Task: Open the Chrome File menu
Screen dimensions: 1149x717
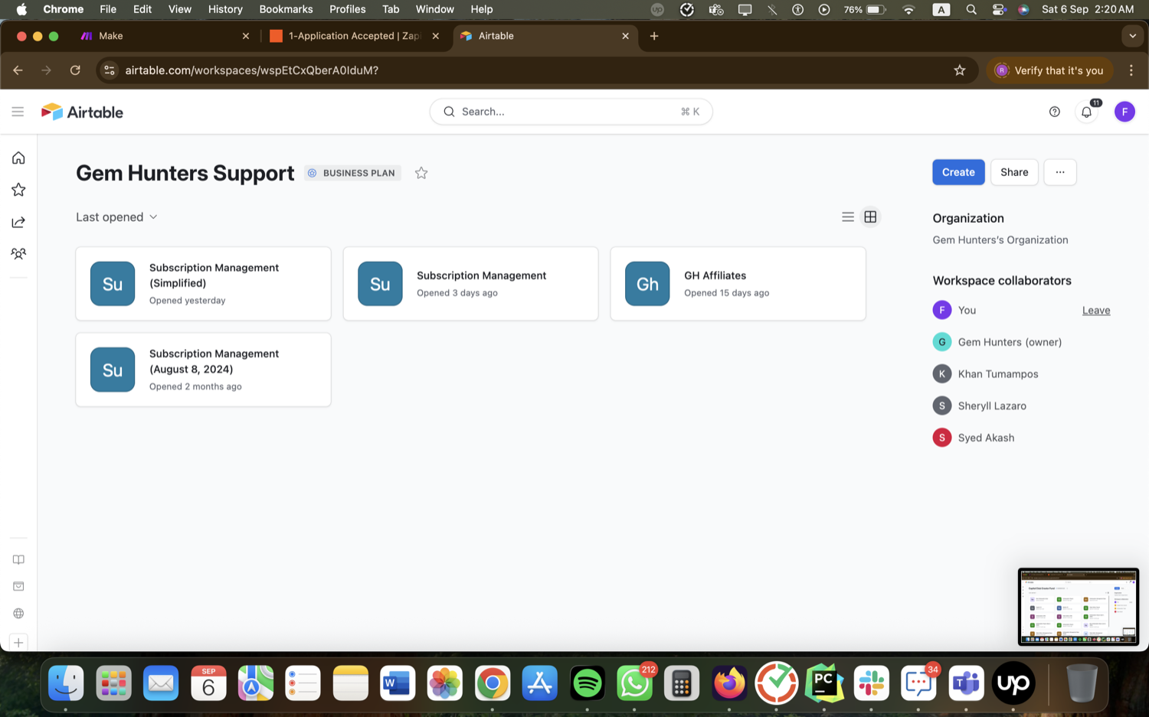Action: [108, 9]
